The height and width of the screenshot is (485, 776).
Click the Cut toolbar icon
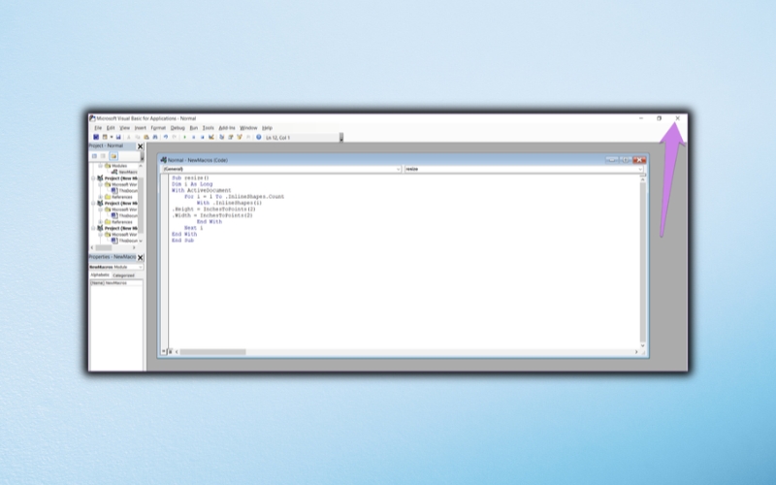129,137
